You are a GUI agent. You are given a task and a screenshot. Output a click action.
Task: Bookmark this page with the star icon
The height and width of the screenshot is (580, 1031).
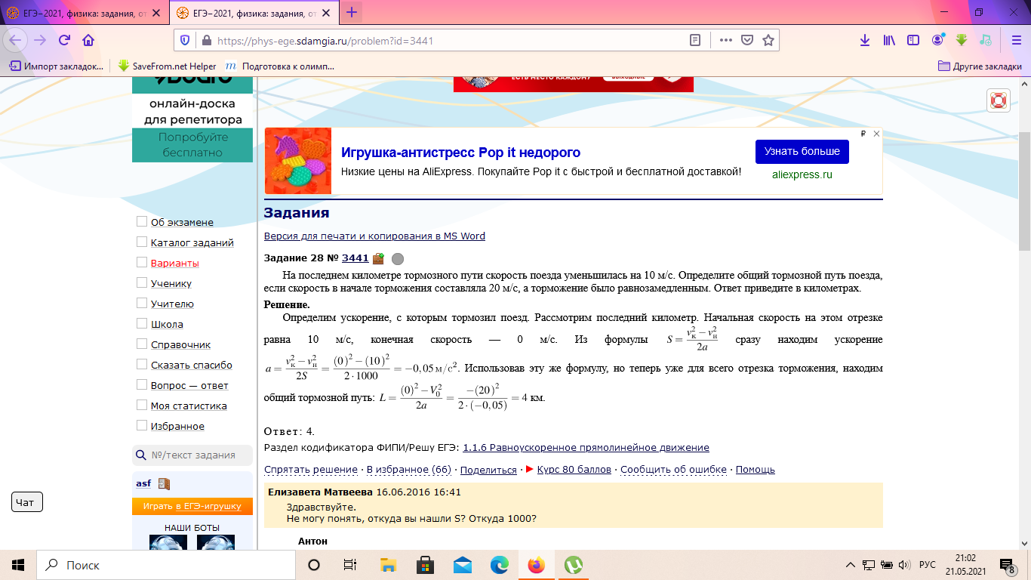click(768, 41)
